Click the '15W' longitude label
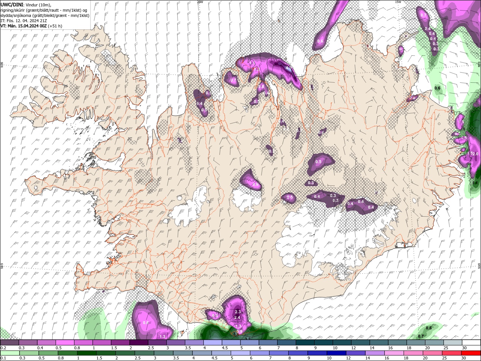Image resolution: width=481 pixels, height=361 pixels. click(x=398, y=2)
